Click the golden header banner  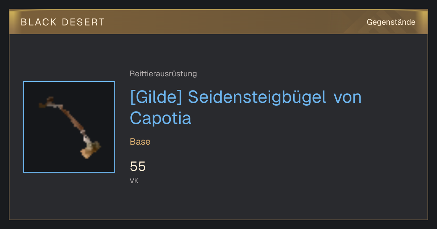click(219, 22)
